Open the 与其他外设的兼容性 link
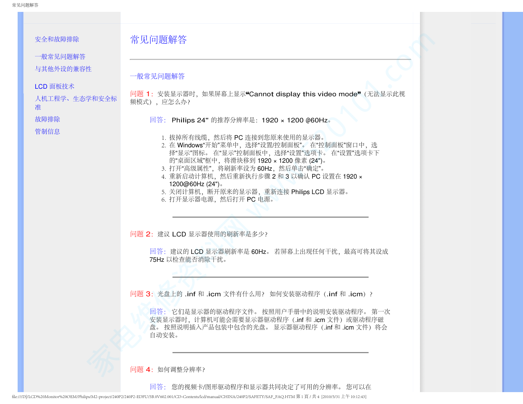This screenshot has width=523, height=404. pyautogui.click(x=63, y=69)
